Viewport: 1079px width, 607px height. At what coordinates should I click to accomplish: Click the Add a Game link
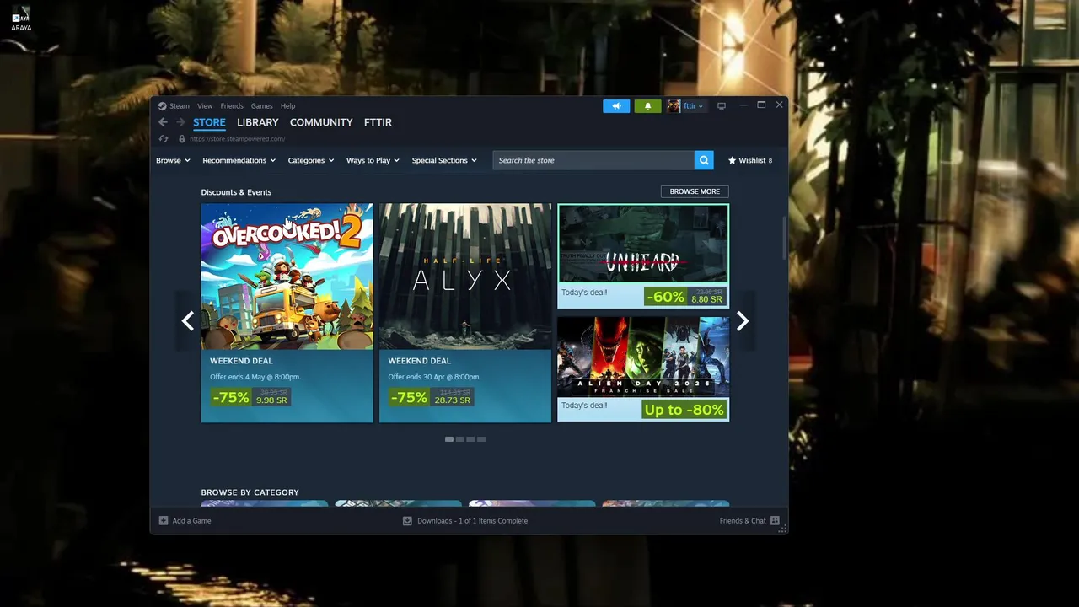point(191,521)
